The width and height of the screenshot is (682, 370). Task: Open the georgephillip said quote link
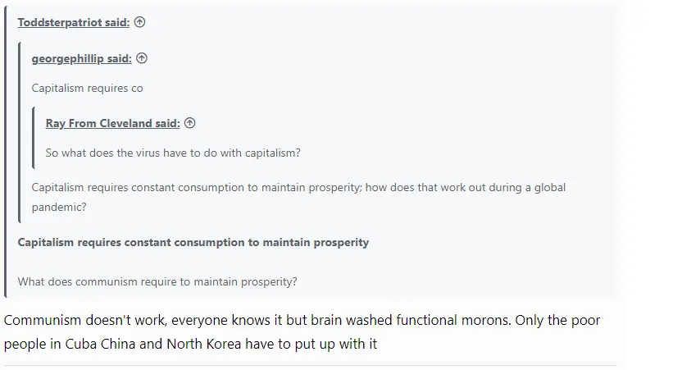tap(81, 58)
